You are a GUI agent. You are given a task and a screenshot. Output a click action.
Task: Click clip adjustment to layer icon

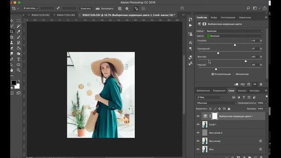[x=236, y=84]
